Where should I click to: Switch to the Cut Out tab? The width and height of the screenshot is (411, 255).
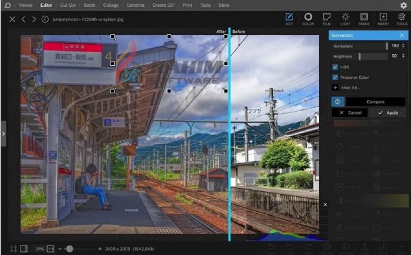pos(67,5)
